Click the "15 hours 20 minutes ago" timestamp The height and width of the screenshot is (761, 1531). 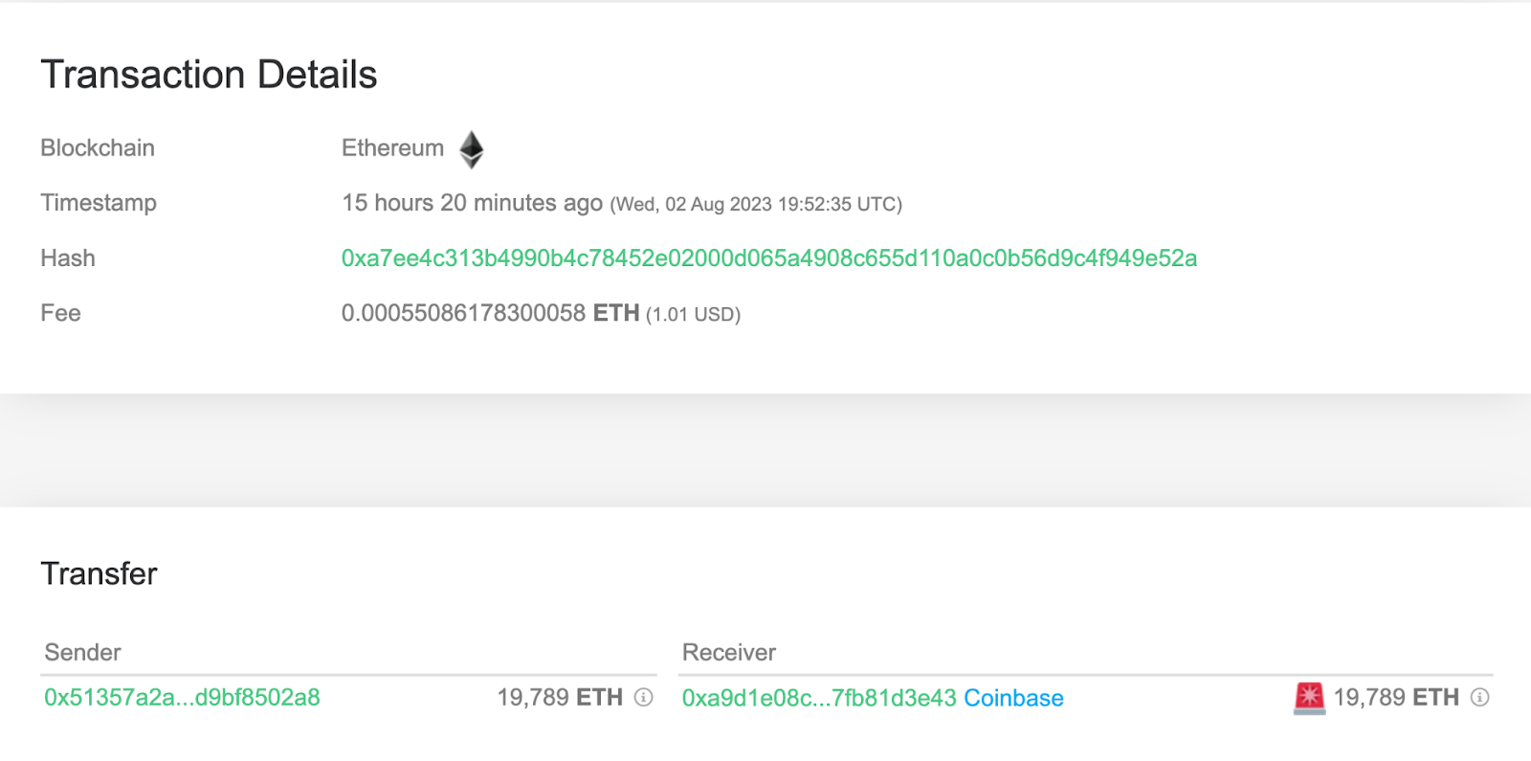coord(472,203)
